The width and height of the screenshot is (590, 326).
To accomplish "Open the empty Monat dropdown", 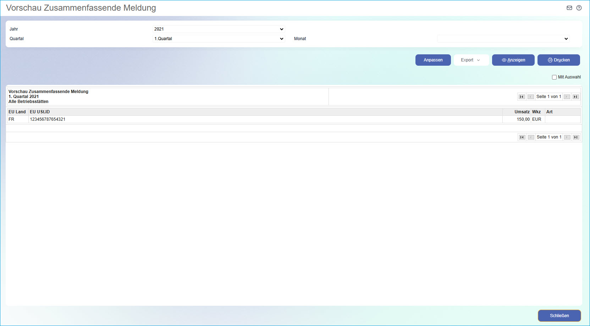I will coord(503,39).
